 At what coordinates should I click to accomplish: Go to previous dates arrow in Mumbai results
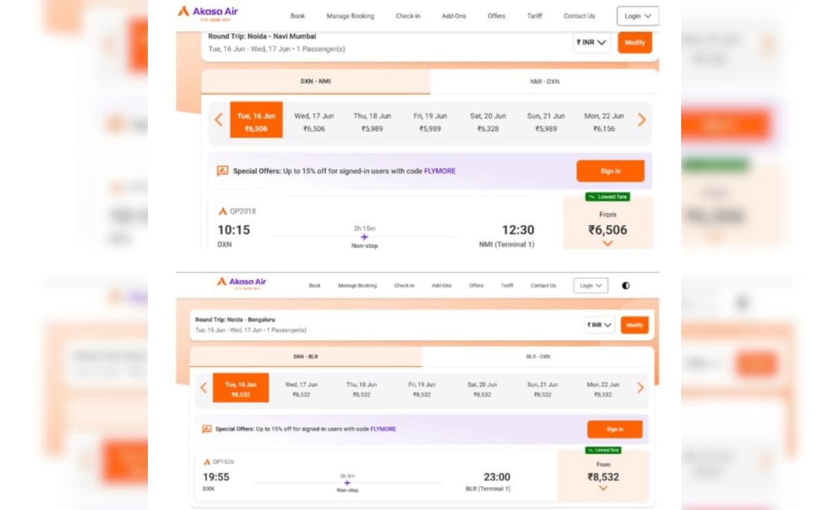218,120
